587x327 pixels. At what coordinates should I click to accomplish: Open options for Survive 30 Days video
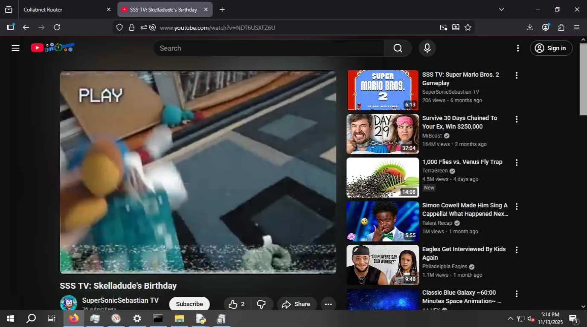click(516, 119)
